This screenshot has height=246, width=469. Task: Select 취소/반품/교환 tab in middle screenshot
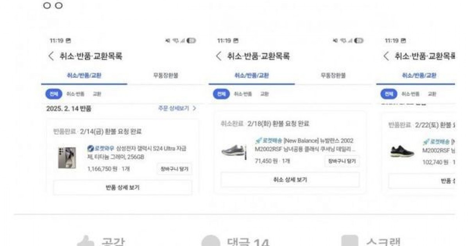click(251, 76)
